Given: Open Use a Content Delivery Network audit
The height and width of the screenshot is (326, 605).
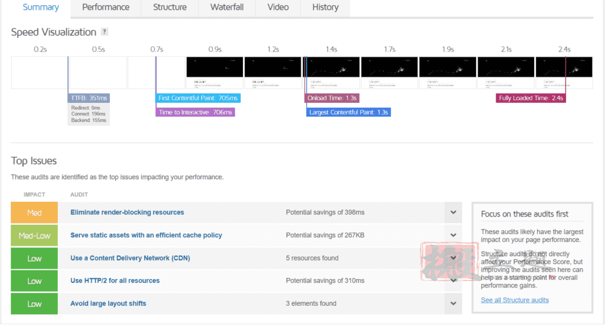Looking at the screenshot, I should (130, 258).
